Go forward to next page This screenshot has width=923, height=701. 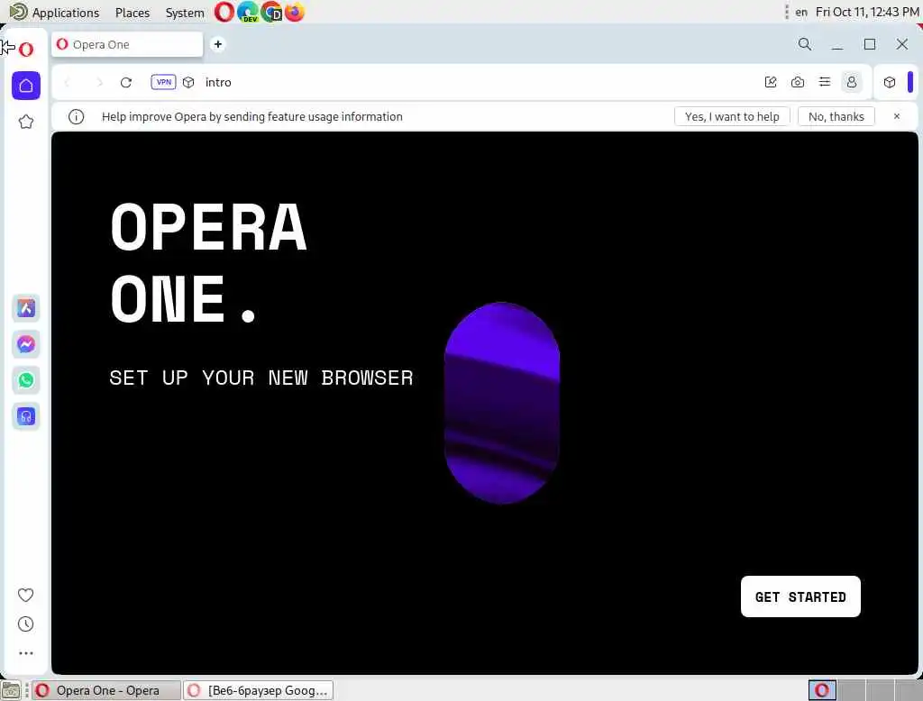[x=99, y=82]
